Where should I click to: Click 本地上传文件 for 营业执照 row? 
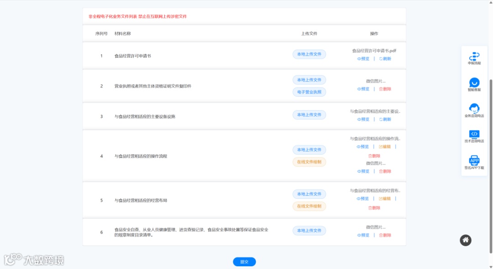click(309, 80)
